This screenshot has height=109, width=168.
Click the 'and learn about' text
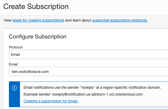(78, 20)
